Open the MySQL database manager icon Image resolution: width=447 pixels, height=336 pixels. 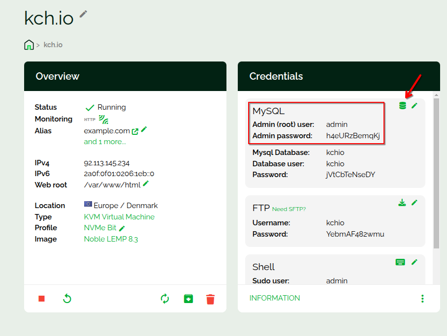pos(402,106)
